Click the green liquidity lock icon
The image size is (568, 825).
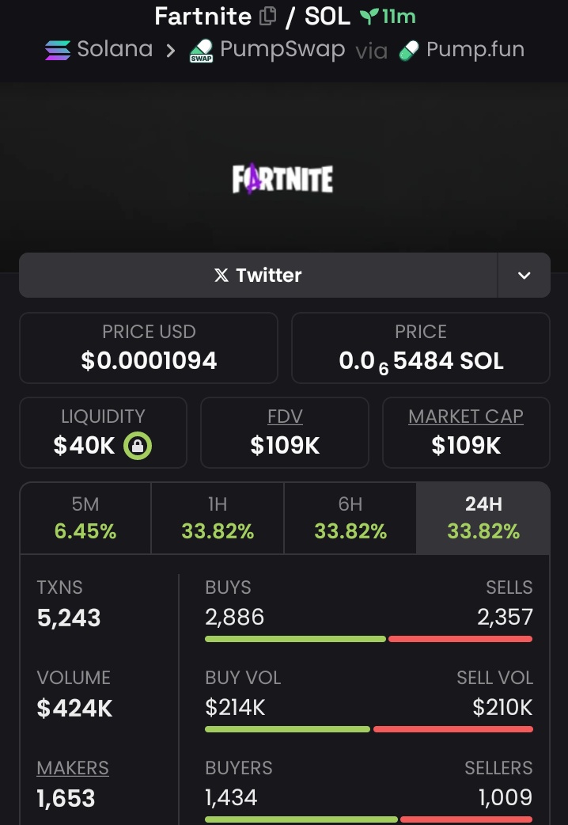[x=138, y=446]
